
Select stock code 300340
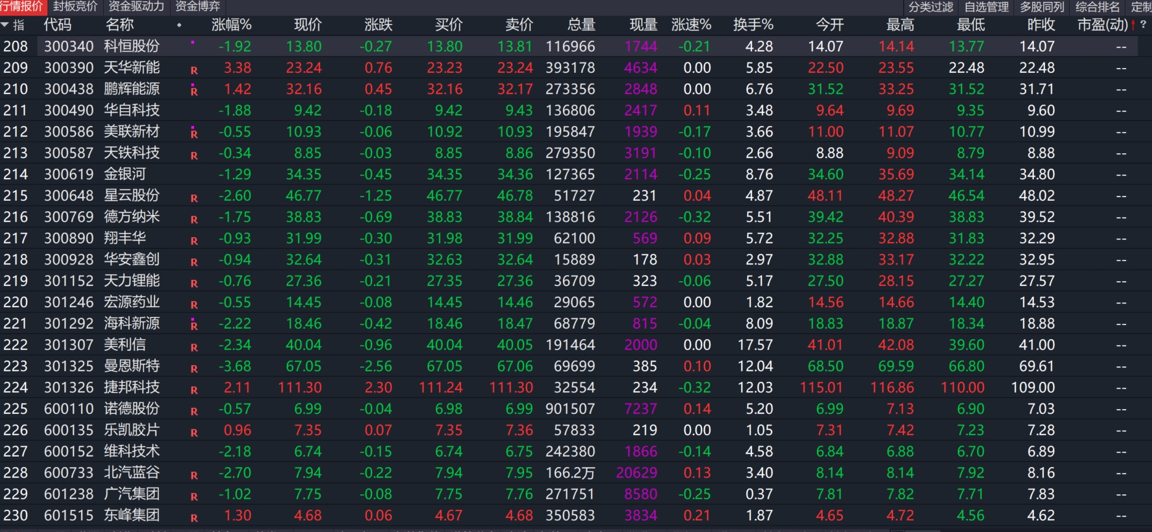pyautogui.click(x=69, y=46)
